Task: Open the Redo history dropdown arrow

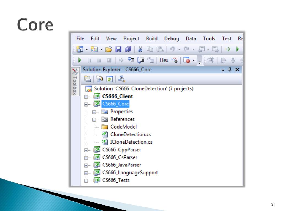Action: tap(194, 49)
